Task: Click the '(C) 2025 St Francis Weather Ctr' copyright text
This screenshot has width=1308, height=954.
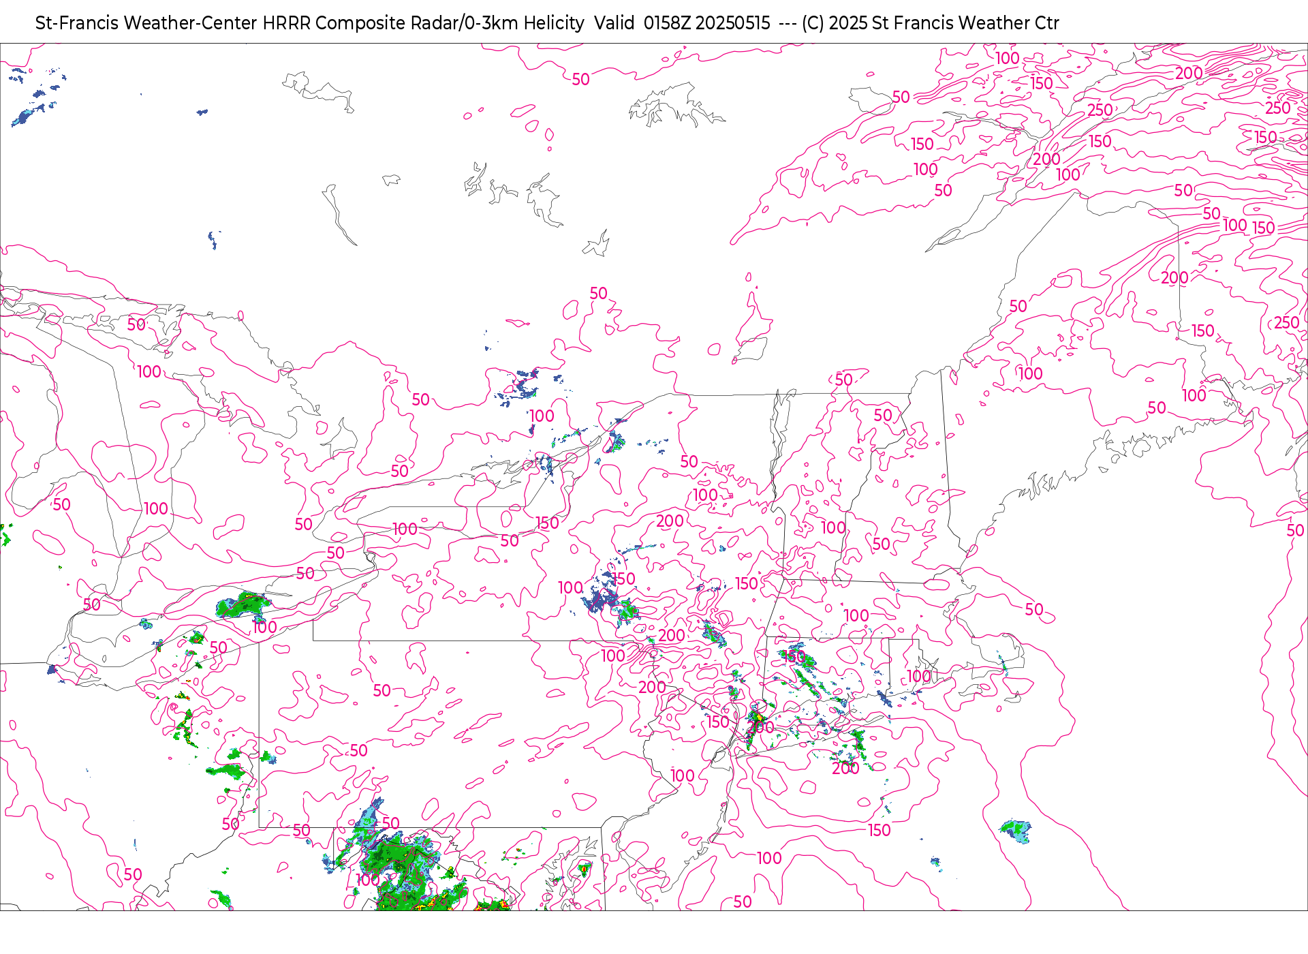Action: click(x=930, y=23)
